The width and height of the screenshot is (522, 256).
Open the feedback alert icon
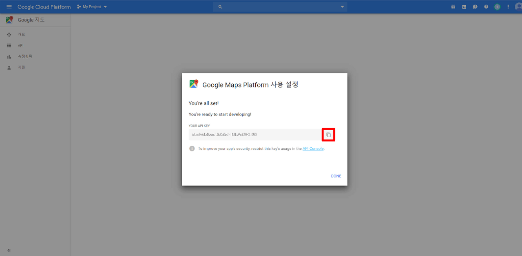475,7
